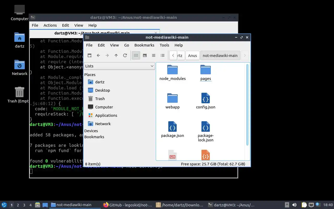Switch to icon view mode
Screen dimensions: 334x209
tap(136, 55)
